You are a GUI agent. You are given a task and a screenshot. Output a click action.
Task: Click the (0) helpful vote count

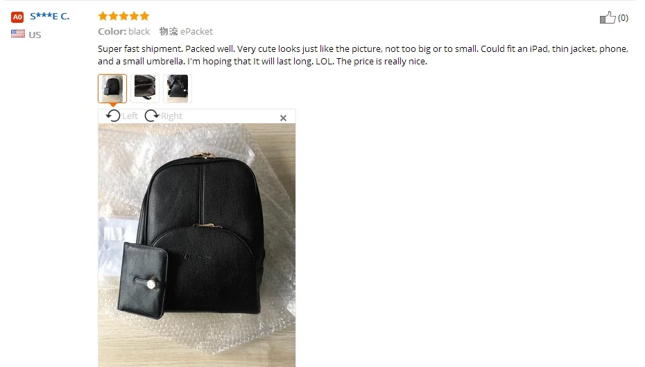click(623, 17)
